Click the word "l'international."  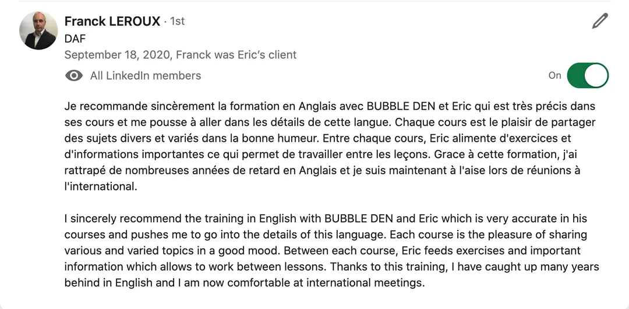[101, 186]
